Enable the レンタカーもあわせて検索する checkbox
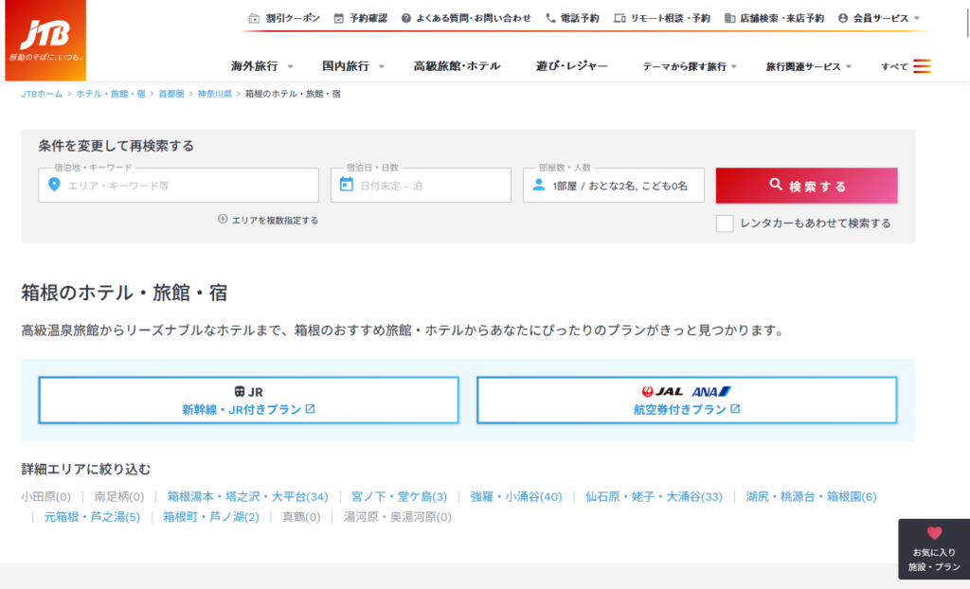This screenshot has width=970, height=589. tap(725, 223)
